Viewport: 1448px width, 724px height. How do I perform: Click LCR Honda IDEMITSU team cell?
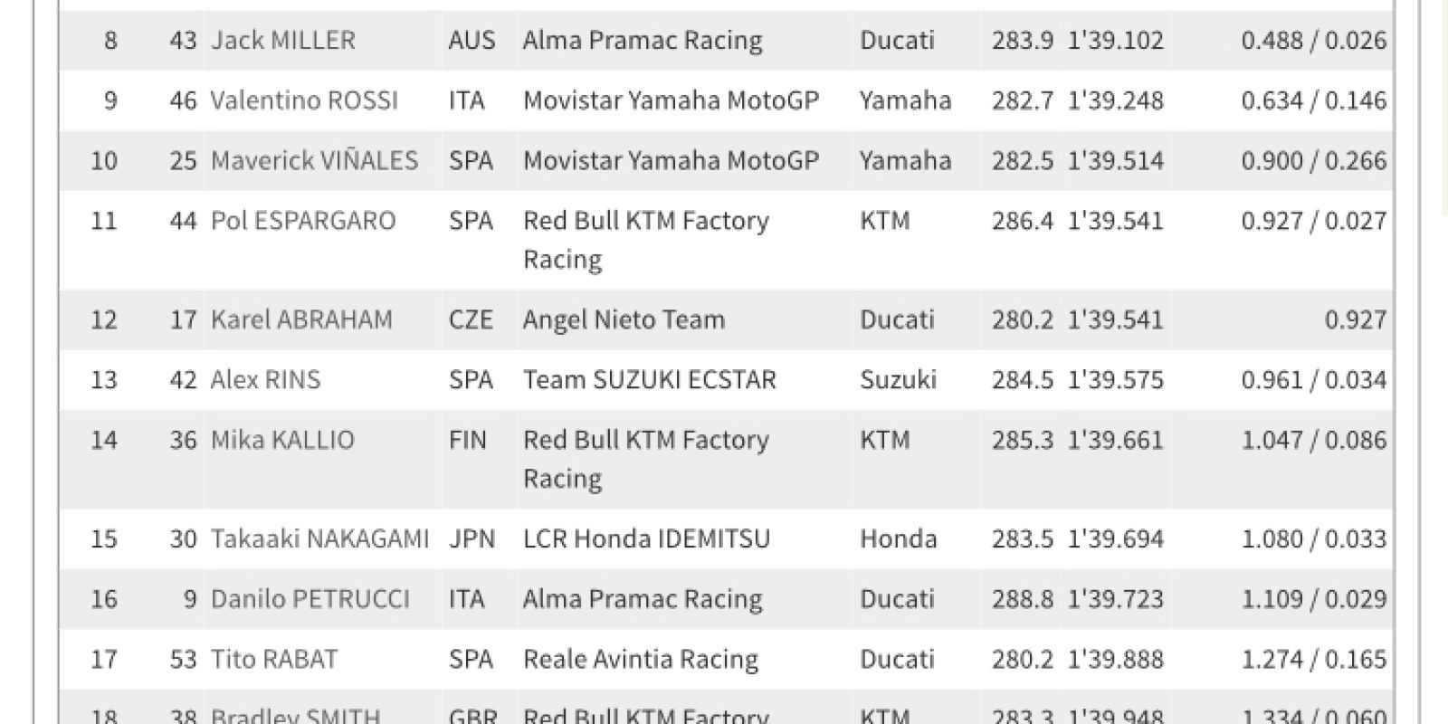(x=646, y=538)
